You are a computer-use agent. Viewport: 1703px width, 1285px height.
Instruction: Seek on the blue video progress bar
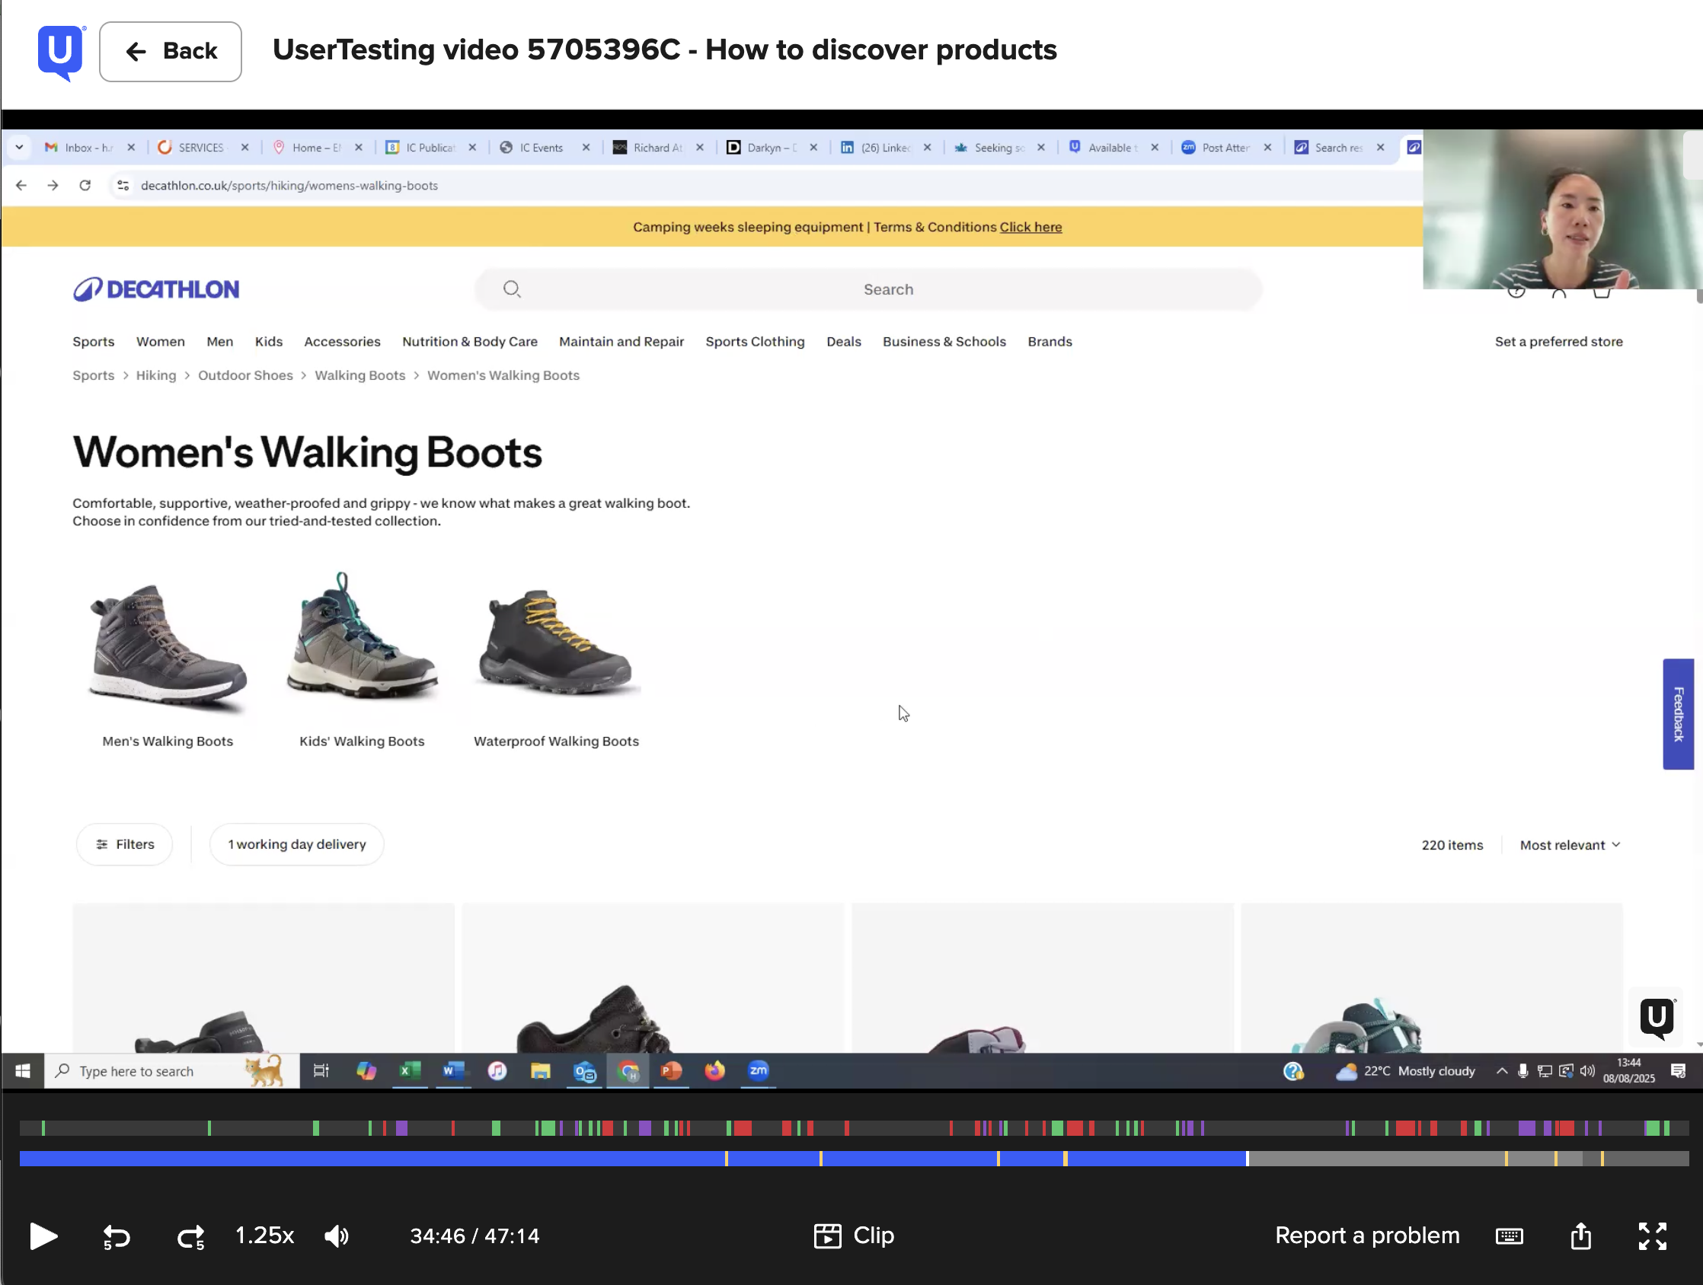point(854,1159)
